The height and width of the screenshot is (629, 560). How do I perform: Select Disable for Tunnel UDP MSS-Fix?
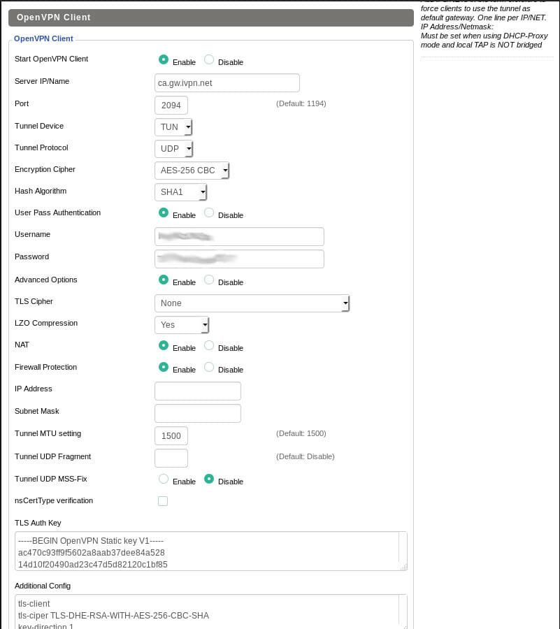point(209,479)
